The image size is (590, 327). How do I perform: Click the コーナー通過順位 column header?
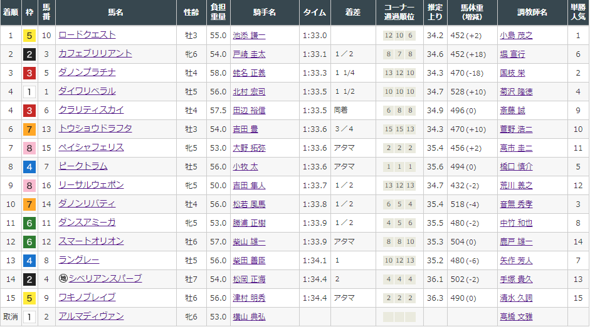[399, 13]
